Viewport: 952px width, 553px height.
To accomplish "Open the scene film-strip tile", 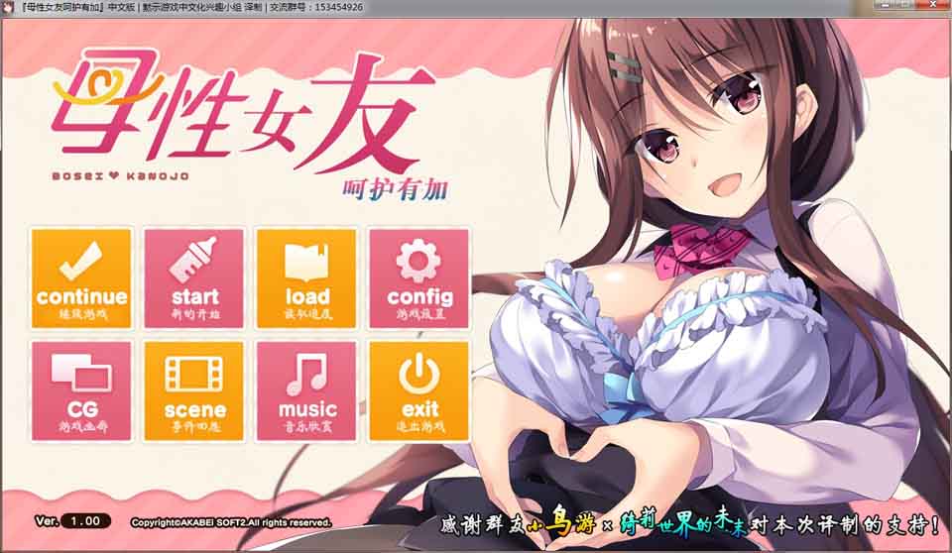I will point(193,390).
